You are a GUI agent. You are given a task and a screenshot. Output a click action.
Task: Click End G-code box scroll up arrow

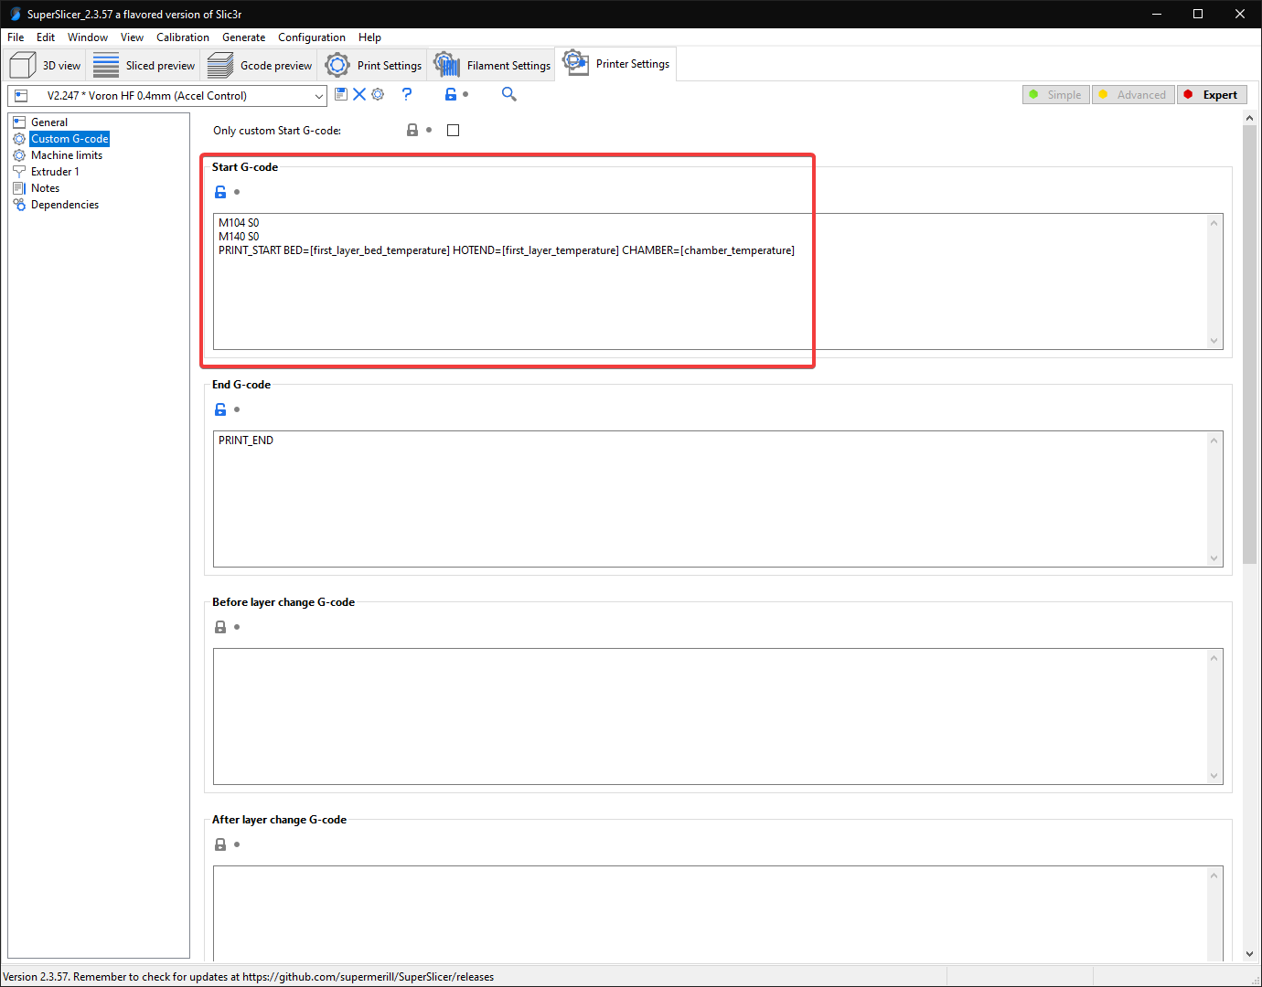coord(1214,440)
